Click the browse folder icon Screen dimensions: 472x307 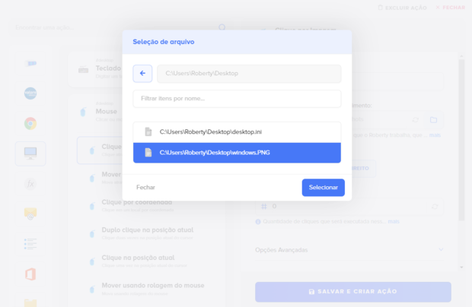pyautogui.click(x=433, y=120)
